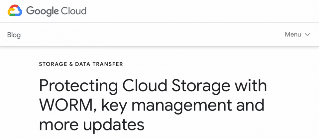This screenshot has width=319, height=139.
Task: Click the words key management in title
Action: (166, 106)
